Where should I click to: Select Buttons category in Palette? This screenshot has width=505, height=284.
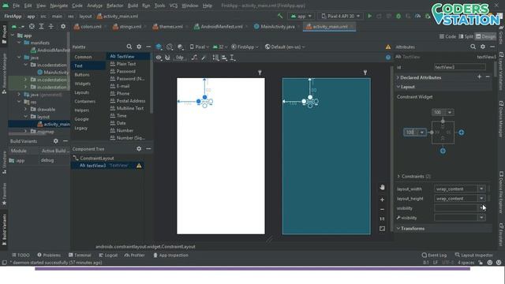point(82,75)
